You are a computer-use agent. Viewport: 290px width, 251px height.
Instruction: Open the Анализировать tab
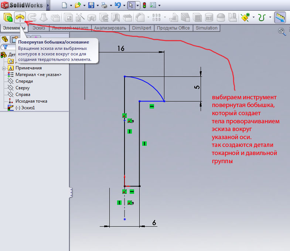pyautogui.click(x=110, y=28)
